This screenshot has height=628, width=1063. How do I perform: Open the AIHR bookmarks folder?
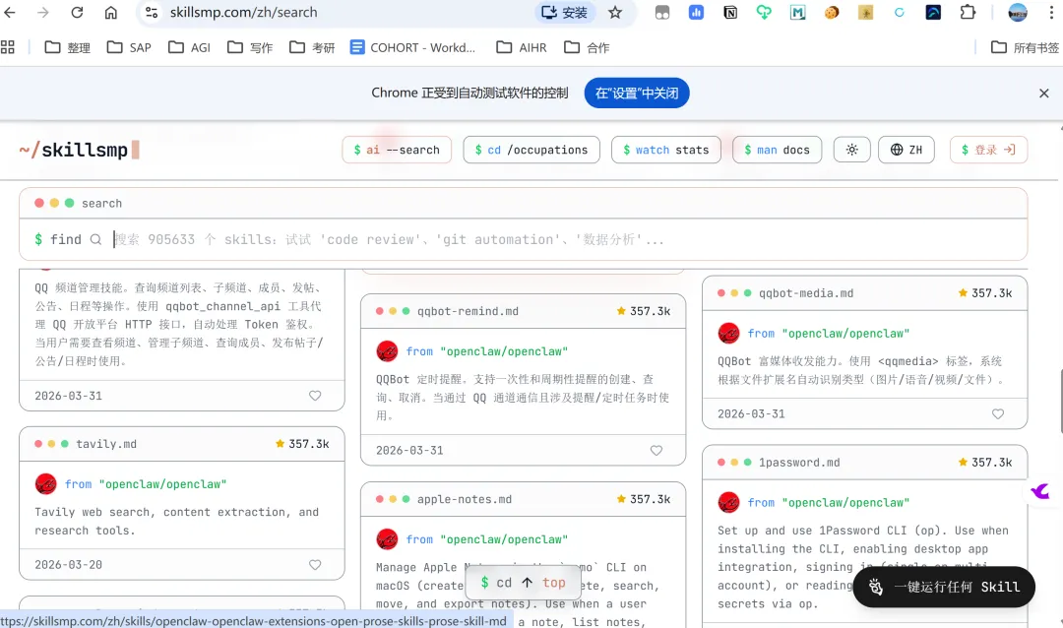[522, 47]
